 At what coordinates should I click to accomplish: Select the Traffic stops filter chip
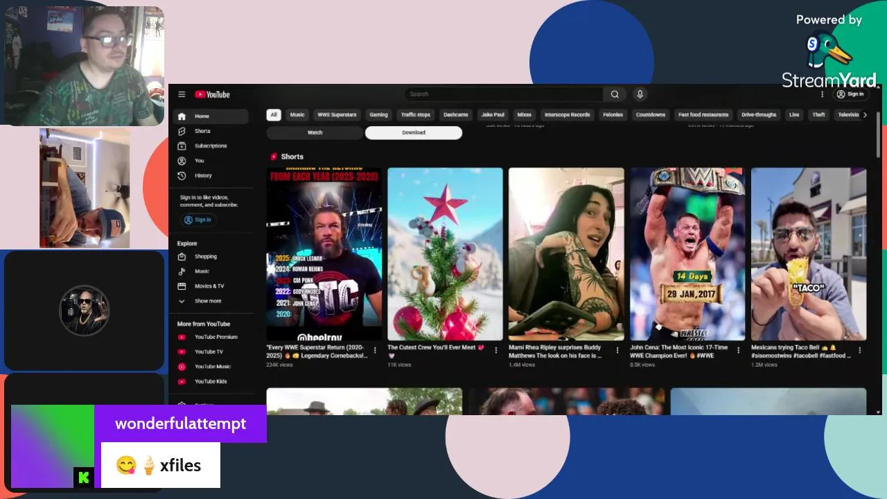(x=416, y=115)
